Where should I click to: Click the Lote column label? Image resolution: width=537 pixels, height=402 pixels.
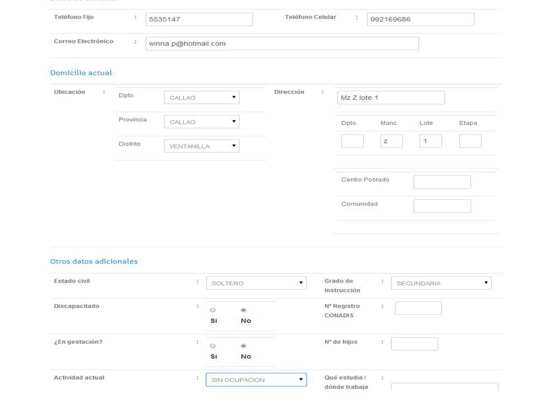[426, 123]
